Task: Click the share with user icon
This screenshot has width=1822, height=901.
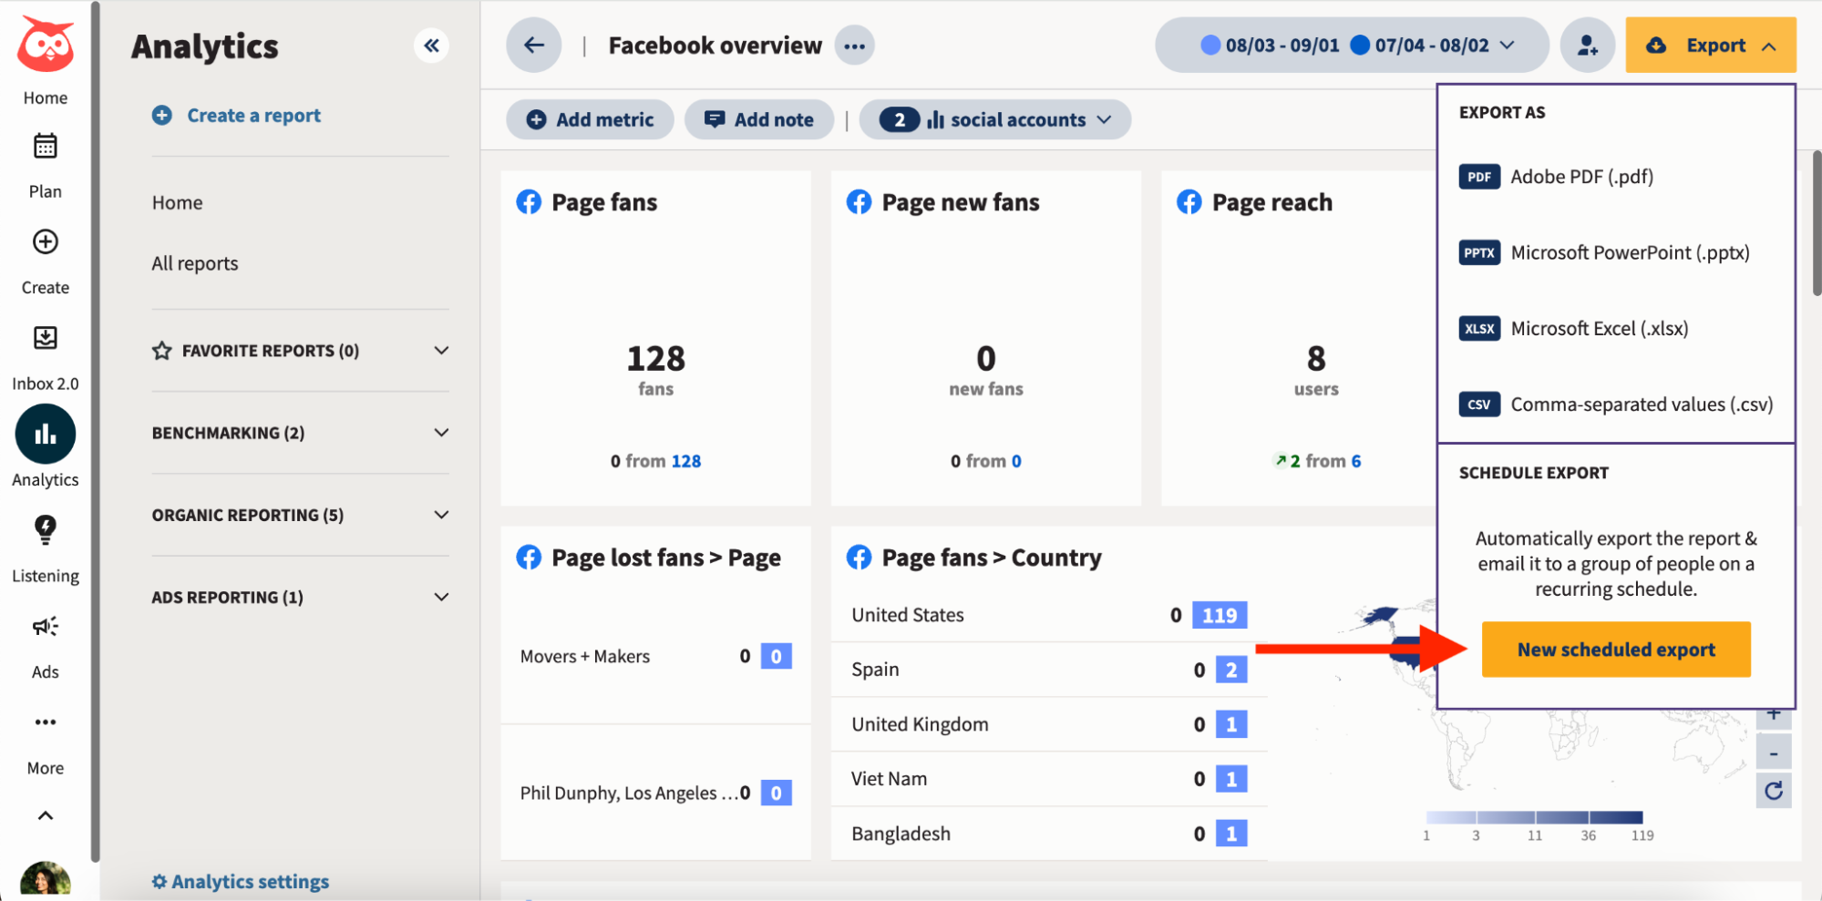Action: tap(1587, 46)
